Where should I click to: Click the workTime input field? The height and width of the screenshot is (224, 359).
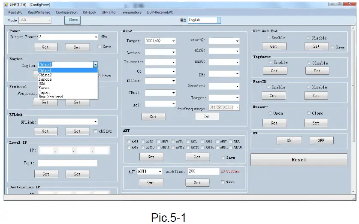click(204, 171)
